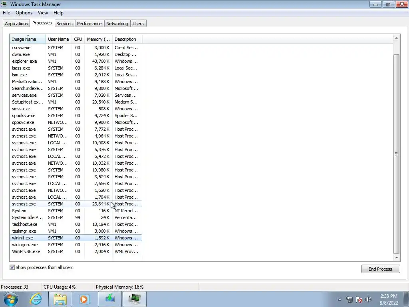409x307 pixels.
Task: Select the dwm.exe process
Action: [76, 54]
